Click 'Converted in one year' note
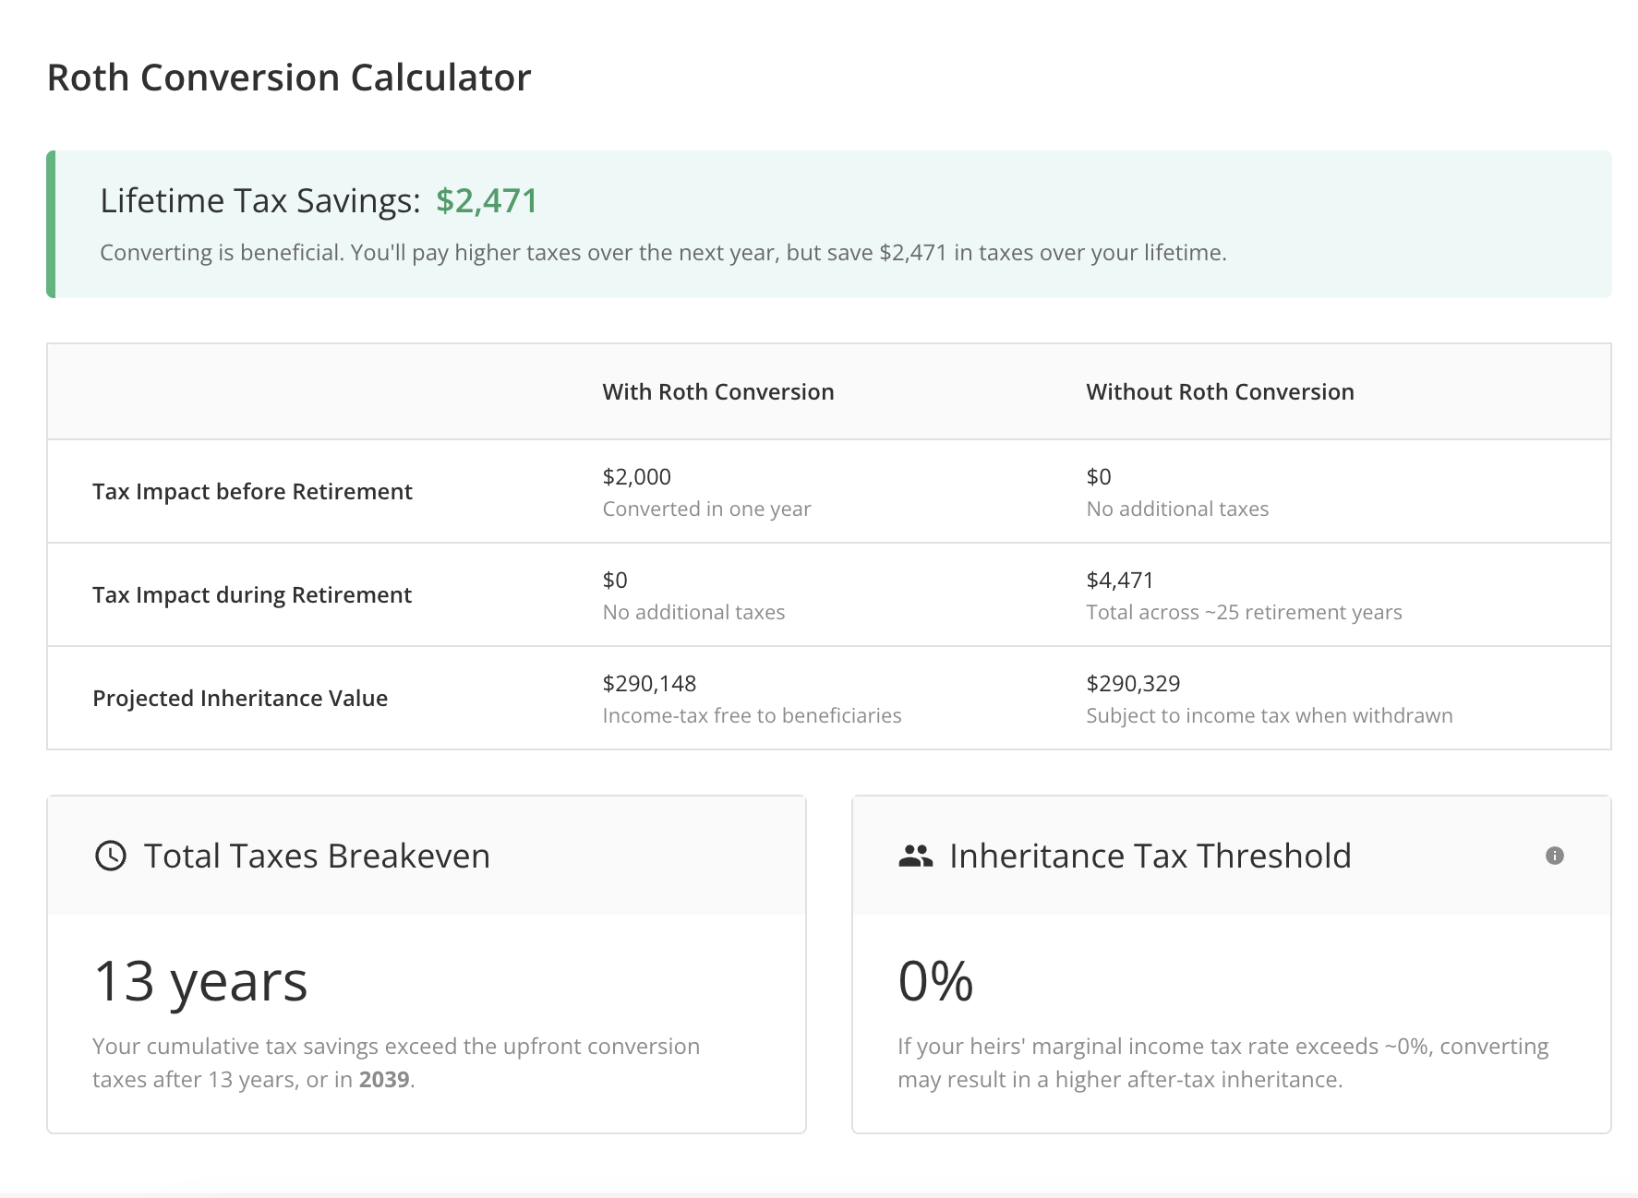The width and height of the screenshot is (1638, 1198). 706,509
